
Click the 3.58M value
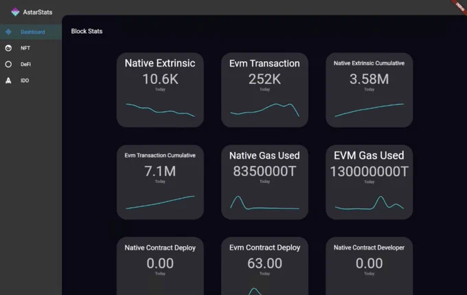369,79
